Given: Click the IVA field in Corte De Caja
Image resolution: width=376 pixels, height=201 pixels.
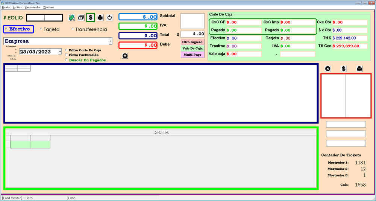Looking at the screenshot, I should point(297,46).
